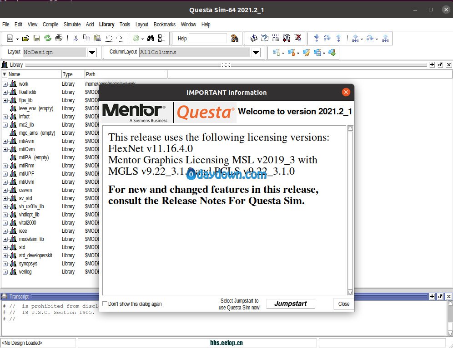453x348 pixels.
Task: Select the mtiPA (empty) library row
Action: [x=34, y=157]
